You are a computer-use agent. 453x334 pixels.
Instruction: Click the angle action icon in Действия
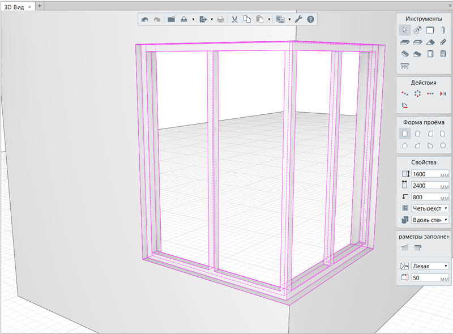point(405,105)
